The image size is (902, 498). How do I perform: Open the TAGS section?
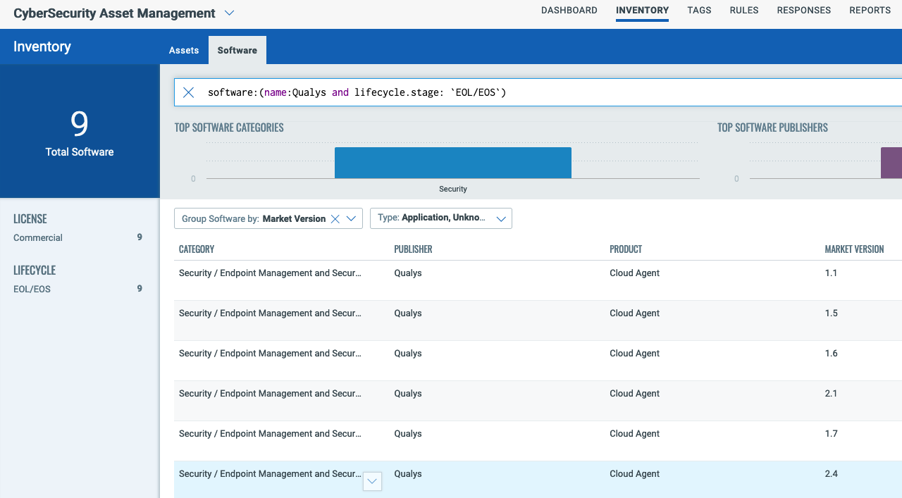click(698, 10)
